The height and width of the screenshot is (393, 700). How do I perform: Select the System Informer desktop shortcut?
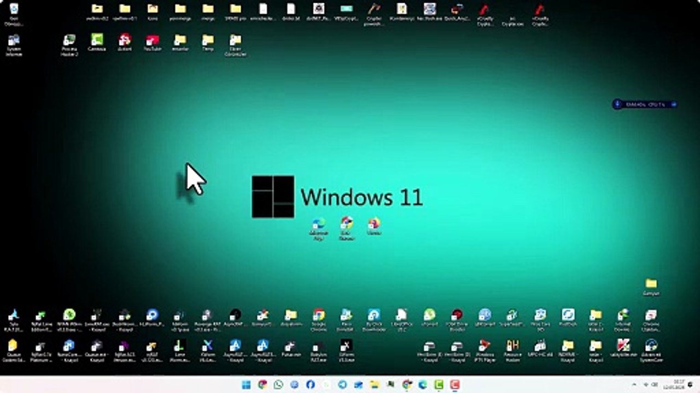(14, 45)
